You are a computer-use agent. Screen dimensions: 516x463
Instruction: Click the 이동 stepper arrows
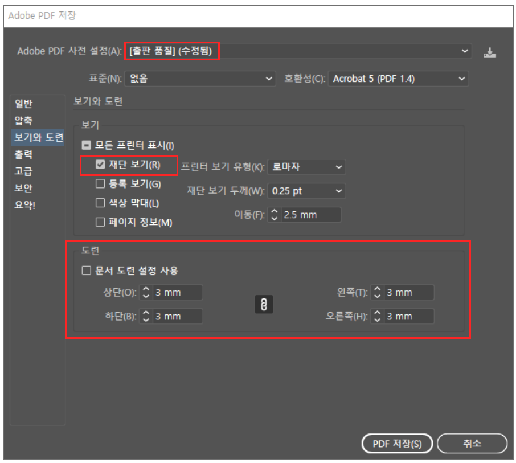point(274,215)
